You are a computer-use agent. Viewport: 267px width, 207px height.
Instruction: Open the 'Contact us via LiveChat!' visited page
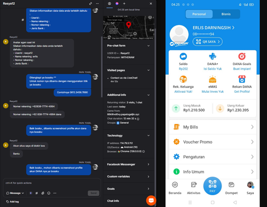click(124, 78)
